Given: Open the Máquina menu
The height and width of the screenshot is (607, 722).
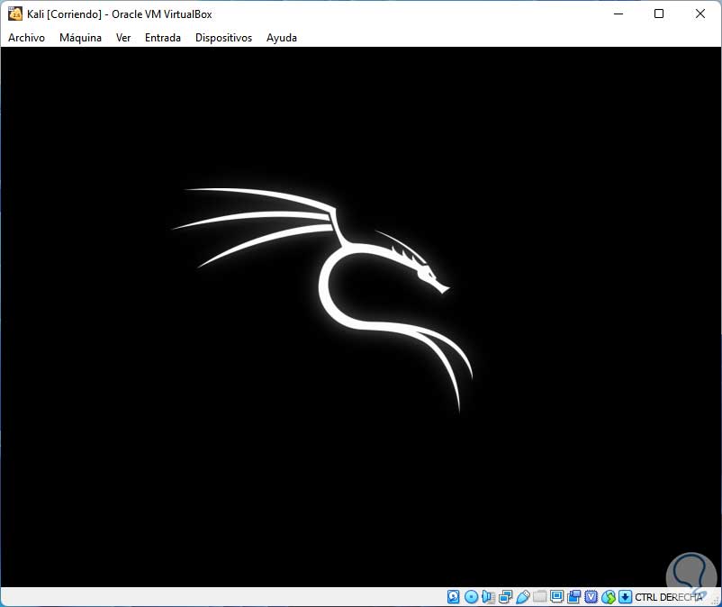Looking at the screenshot, I should [81, 38].
